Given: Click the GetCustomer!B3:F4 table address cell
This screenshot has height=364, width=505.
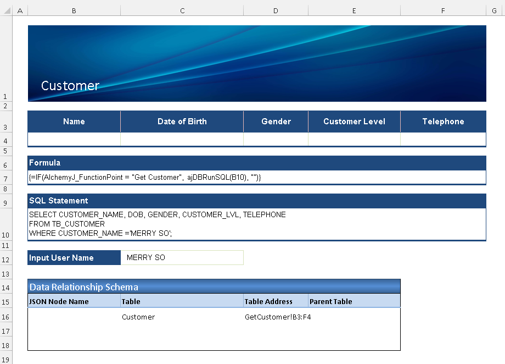Looking at the screenshot, I should click(x=276, y=317).
